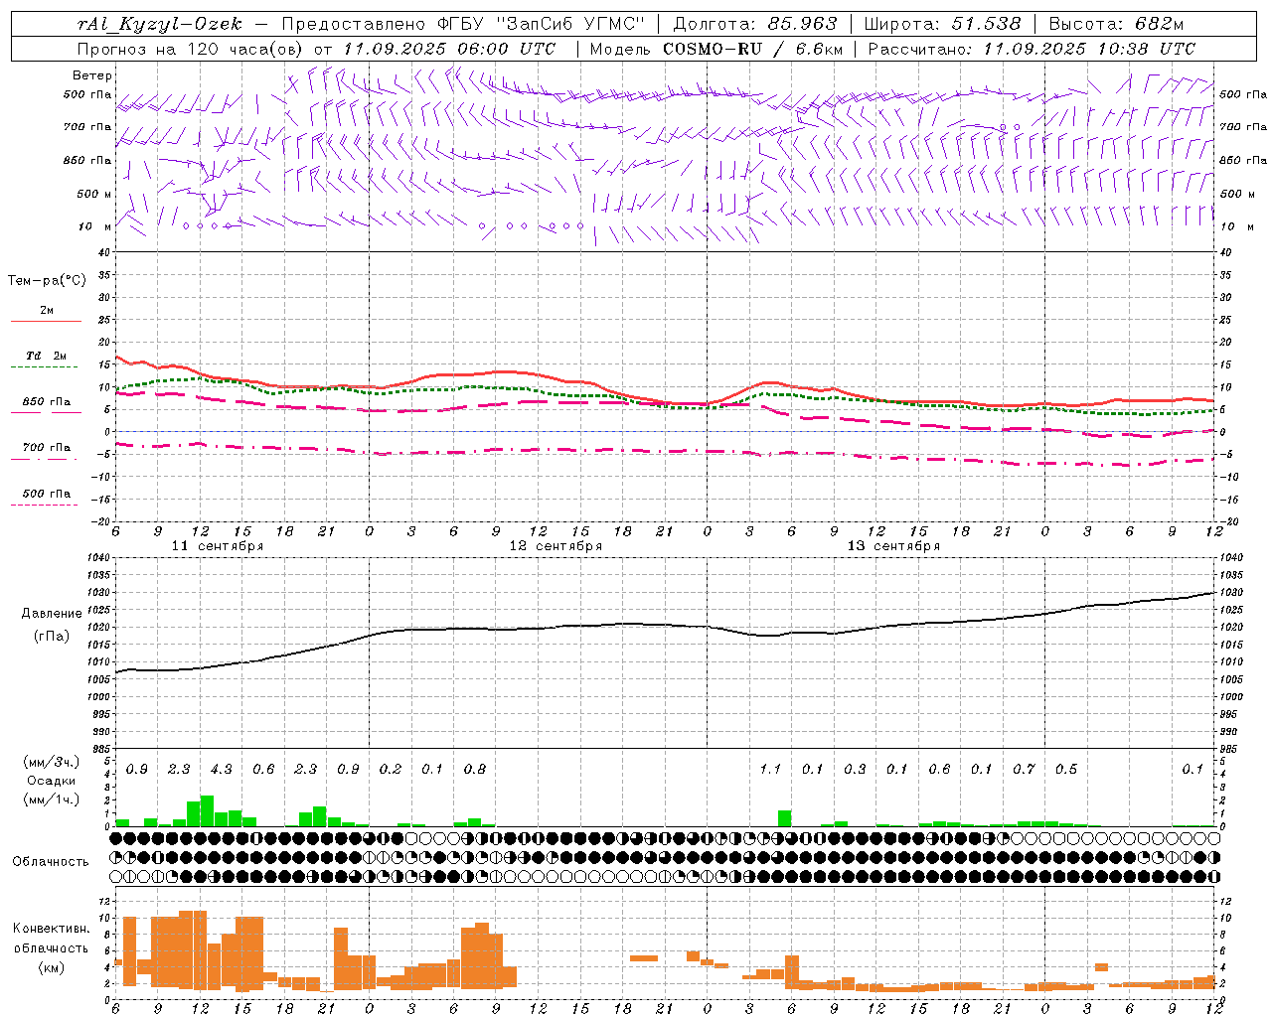
Task: Click the "700 гПа" entry in the temperature legend
Action: click(47, 448)
